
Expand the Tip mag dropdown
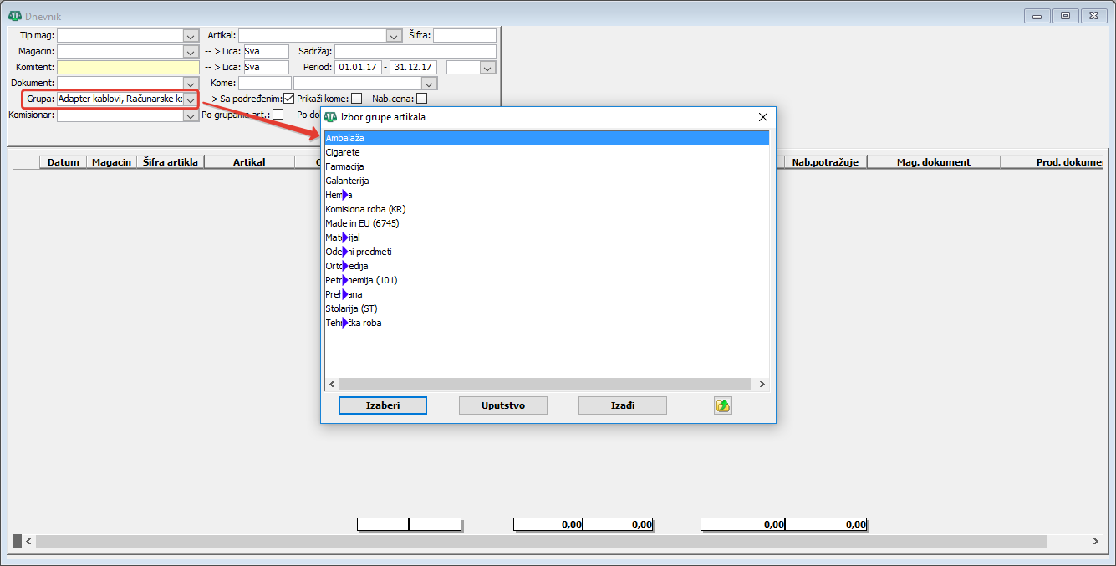coord(190,36)
